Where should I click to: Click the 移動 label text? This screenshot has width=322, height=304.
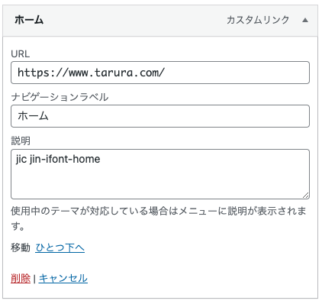pyautogui.click(x=21, y=247)
